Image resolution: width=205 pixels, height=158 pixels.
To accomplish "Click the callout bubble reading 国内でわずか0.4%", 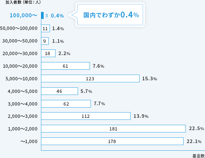I will (111, 15).
